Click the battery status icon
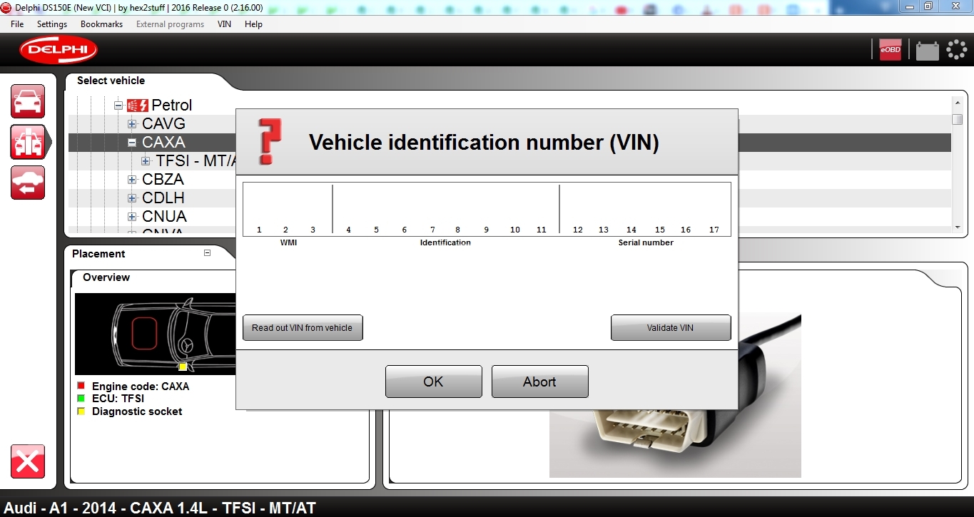 click(927, 51)
